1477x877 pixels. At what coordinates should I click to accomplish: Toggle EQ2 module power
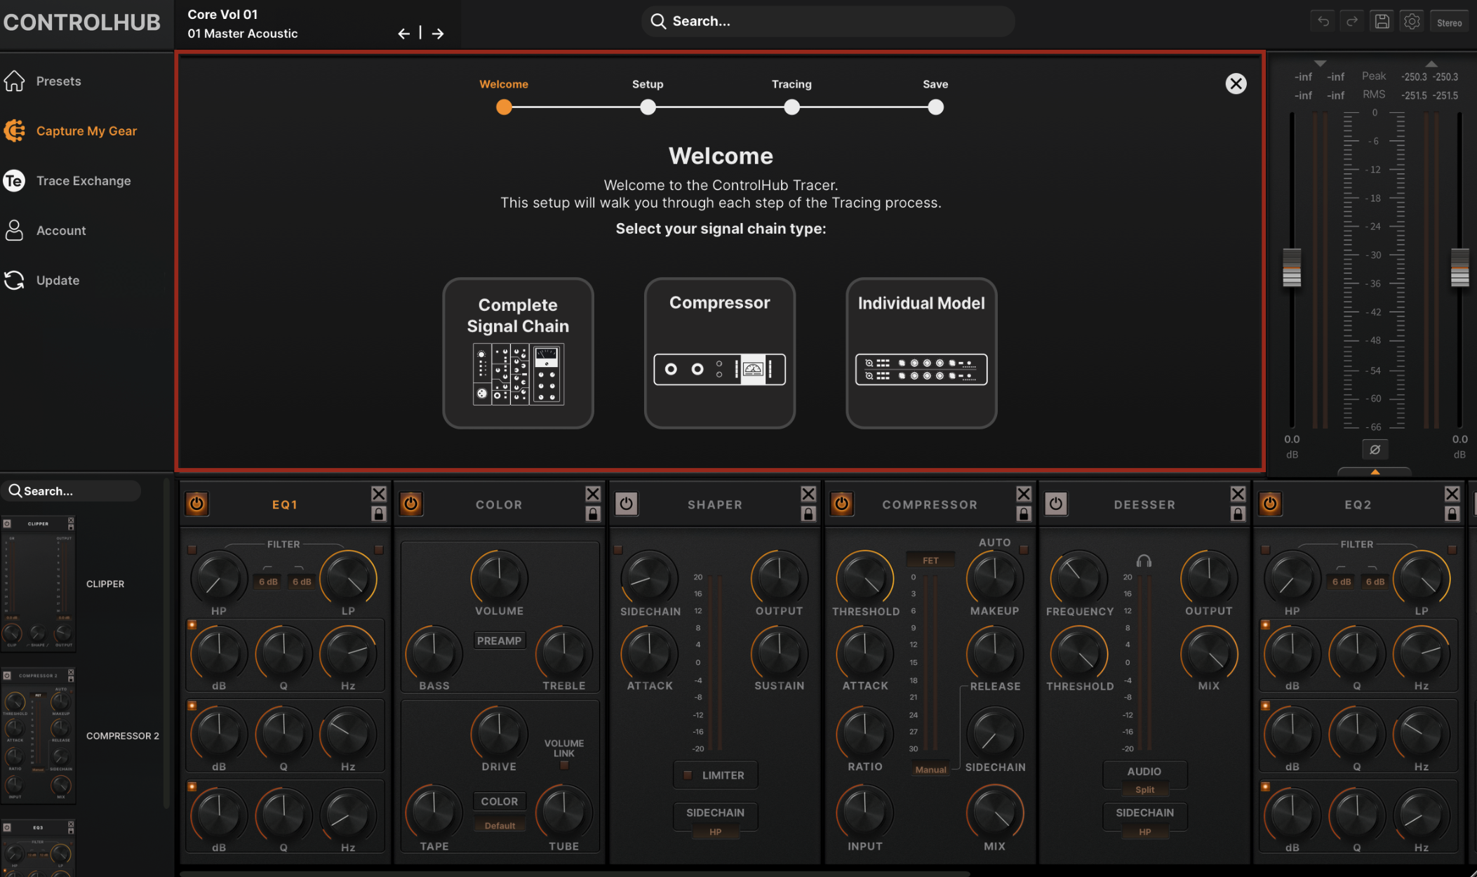(1271, 504)
